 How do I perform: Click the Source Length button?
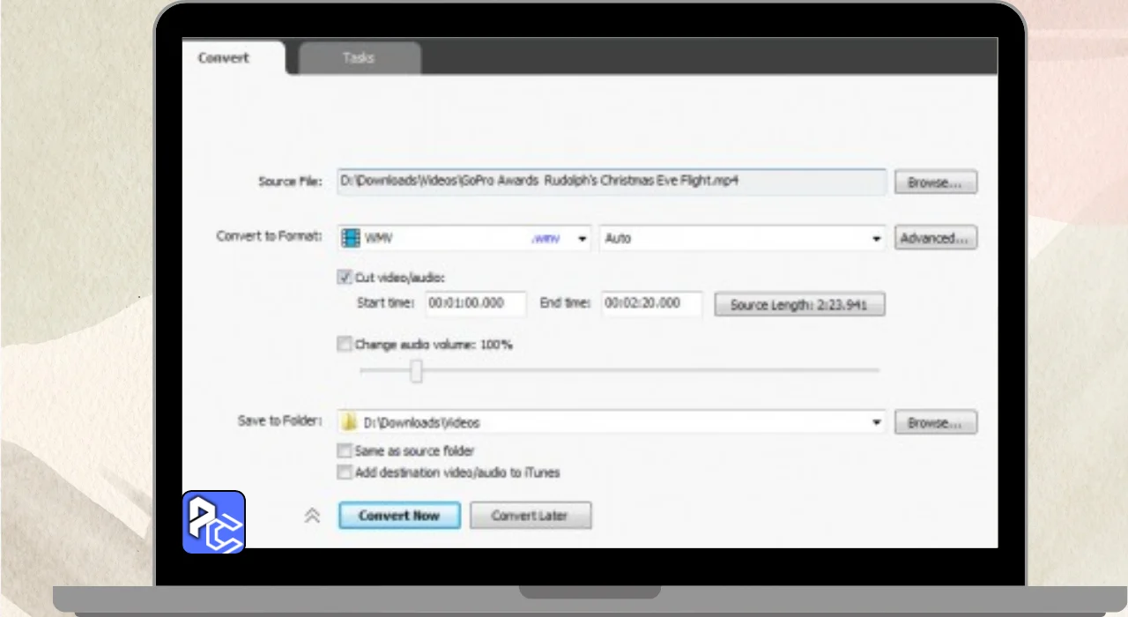tap(799, 305)
